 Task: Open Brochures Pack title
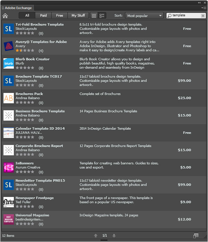click(x=29, y=94)
